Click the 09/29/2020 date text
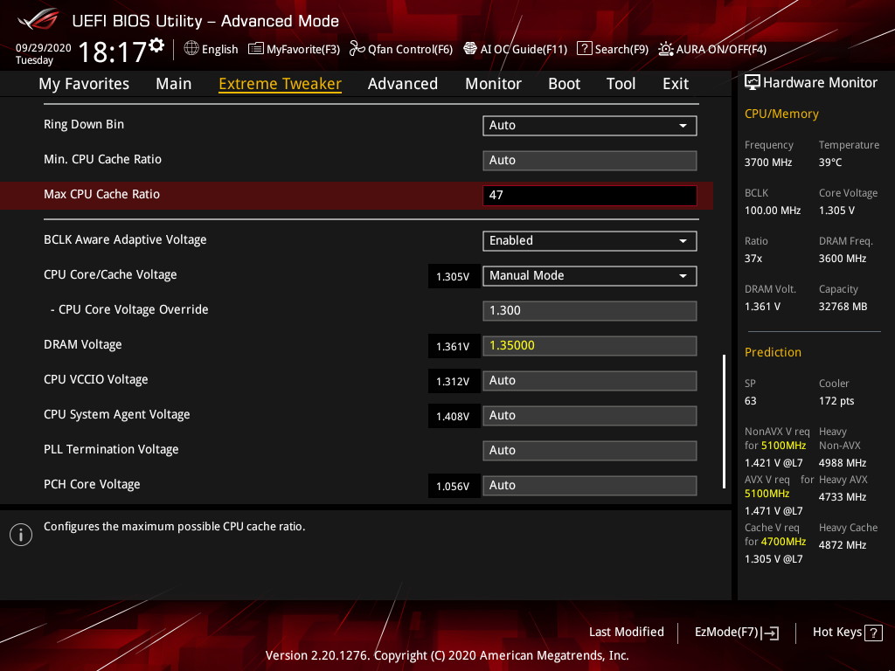The image size is (895, 671). (44, 47)
